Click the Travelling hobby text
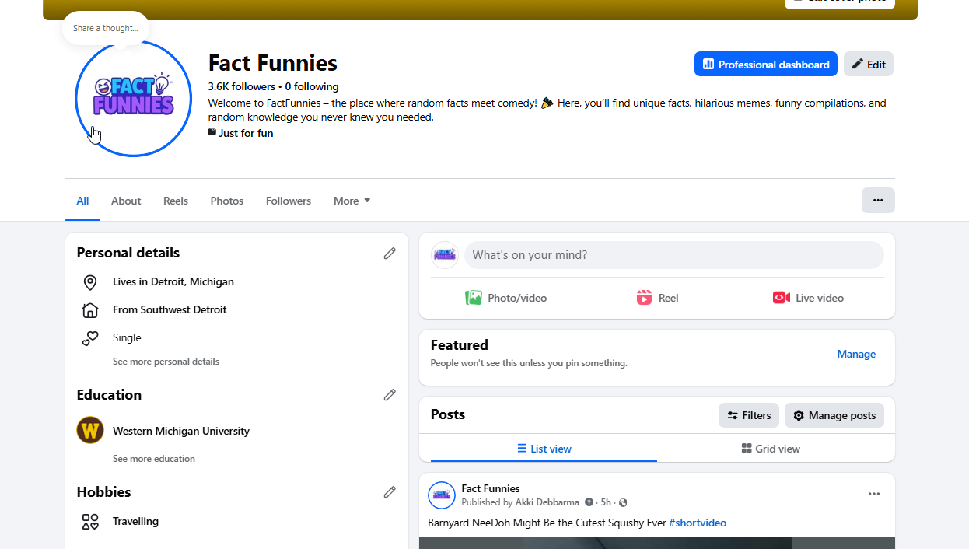 point(135,521)
